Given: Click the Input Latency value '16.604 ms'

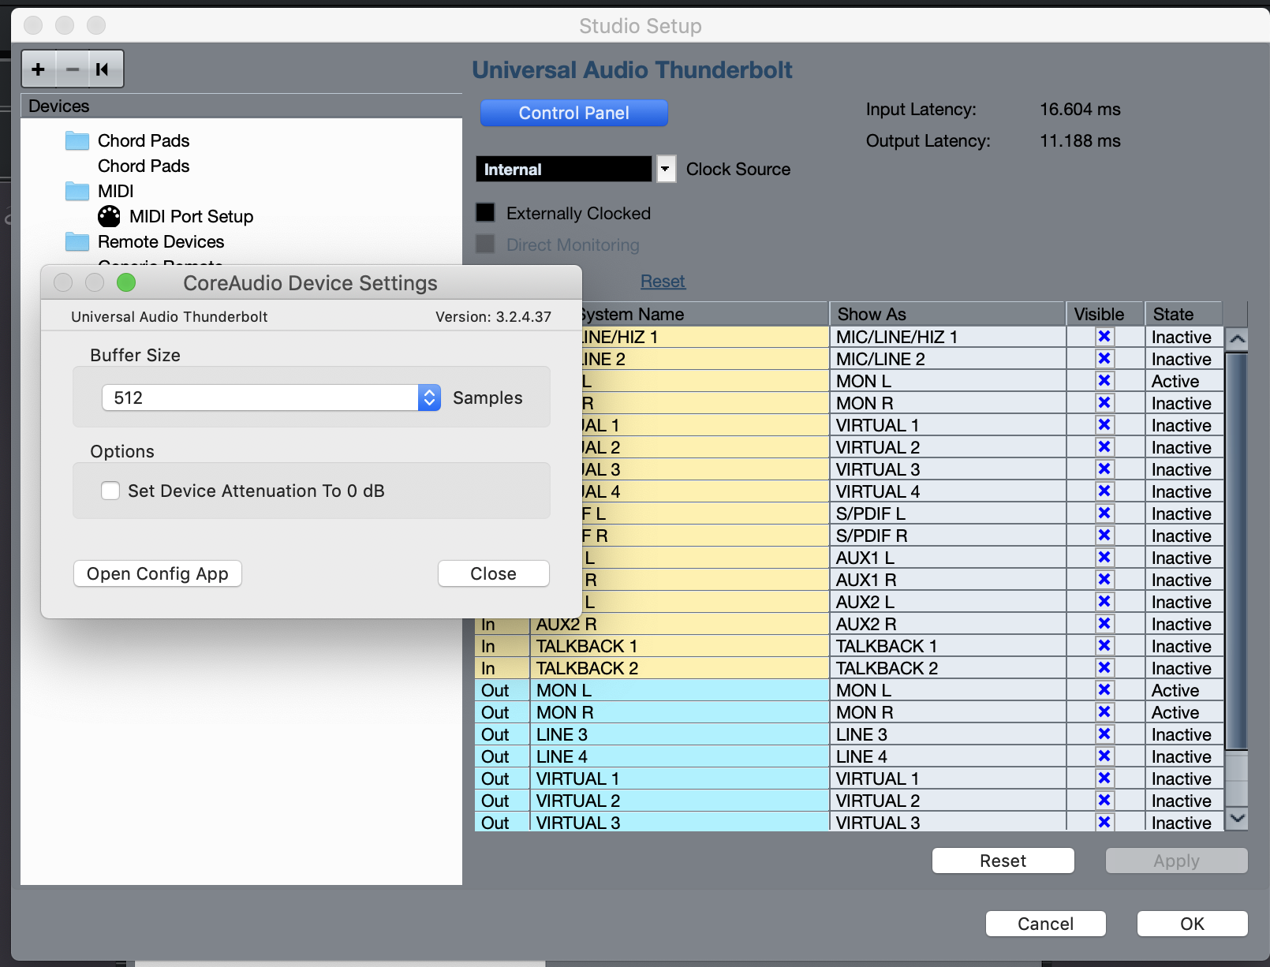Looking at the screenshot, I should pyautogui.click(x=1080, y=109).
